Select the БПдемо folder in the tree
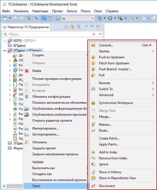 [x=17, y=46]
